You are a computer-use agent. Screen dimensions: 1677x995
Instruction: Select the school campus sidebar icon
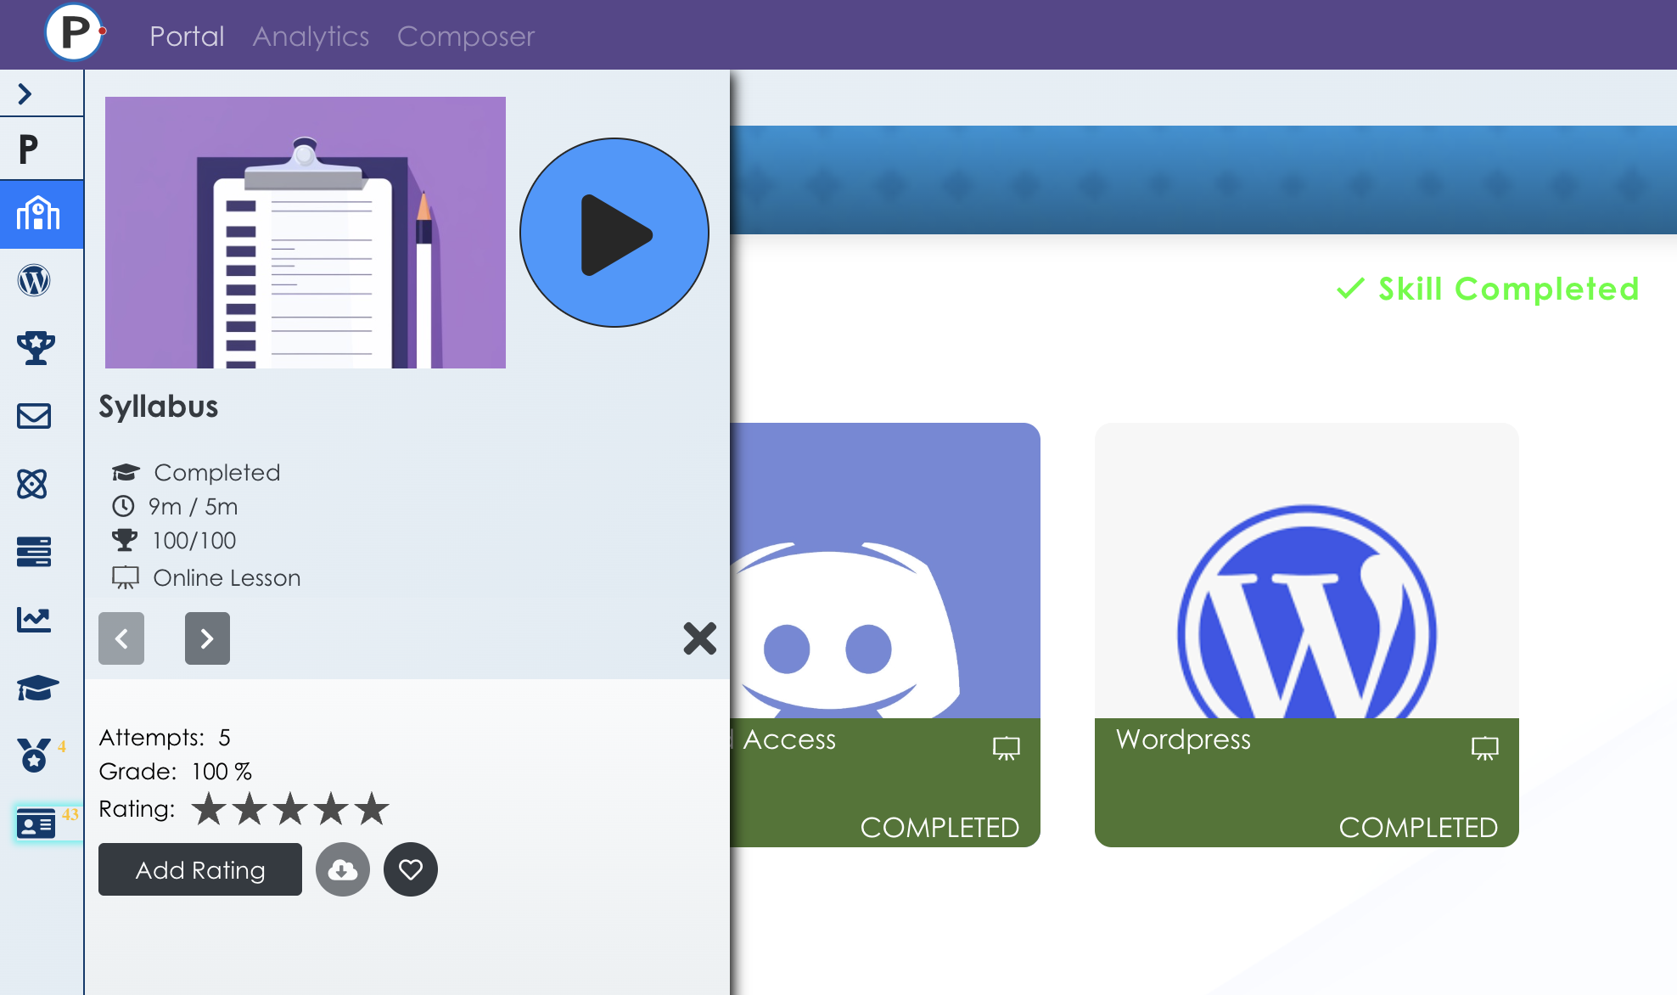(x=38, y=214)
